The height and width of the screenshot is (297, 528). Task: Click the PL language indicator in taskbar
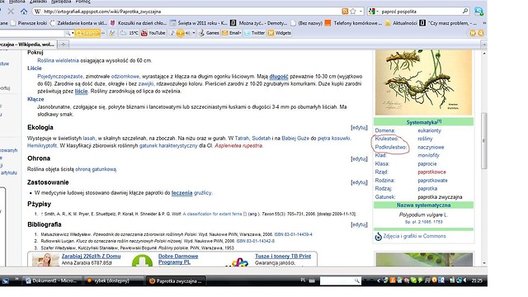pos(303,280)
